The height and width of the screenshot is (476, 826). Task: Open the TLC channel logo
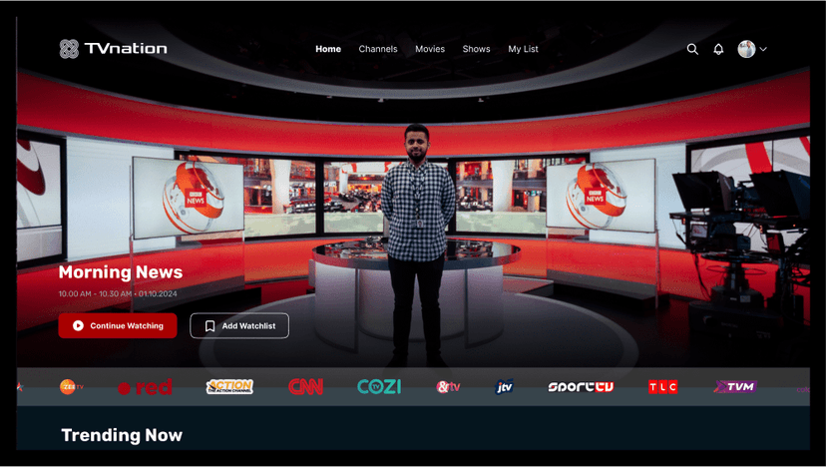(x=662, y=387)
